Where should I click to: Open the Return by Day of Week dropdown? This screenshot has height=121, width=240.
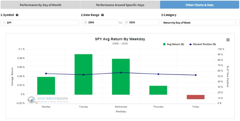200,22
